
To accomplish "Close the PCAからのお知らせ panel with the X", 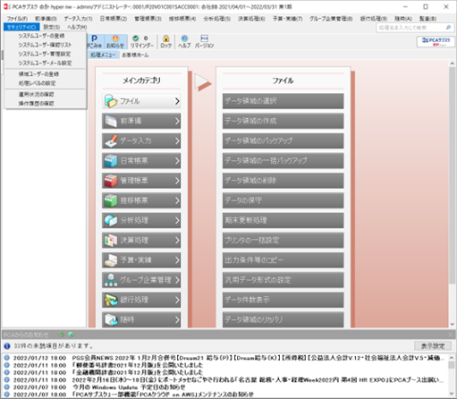I will 451,334.
